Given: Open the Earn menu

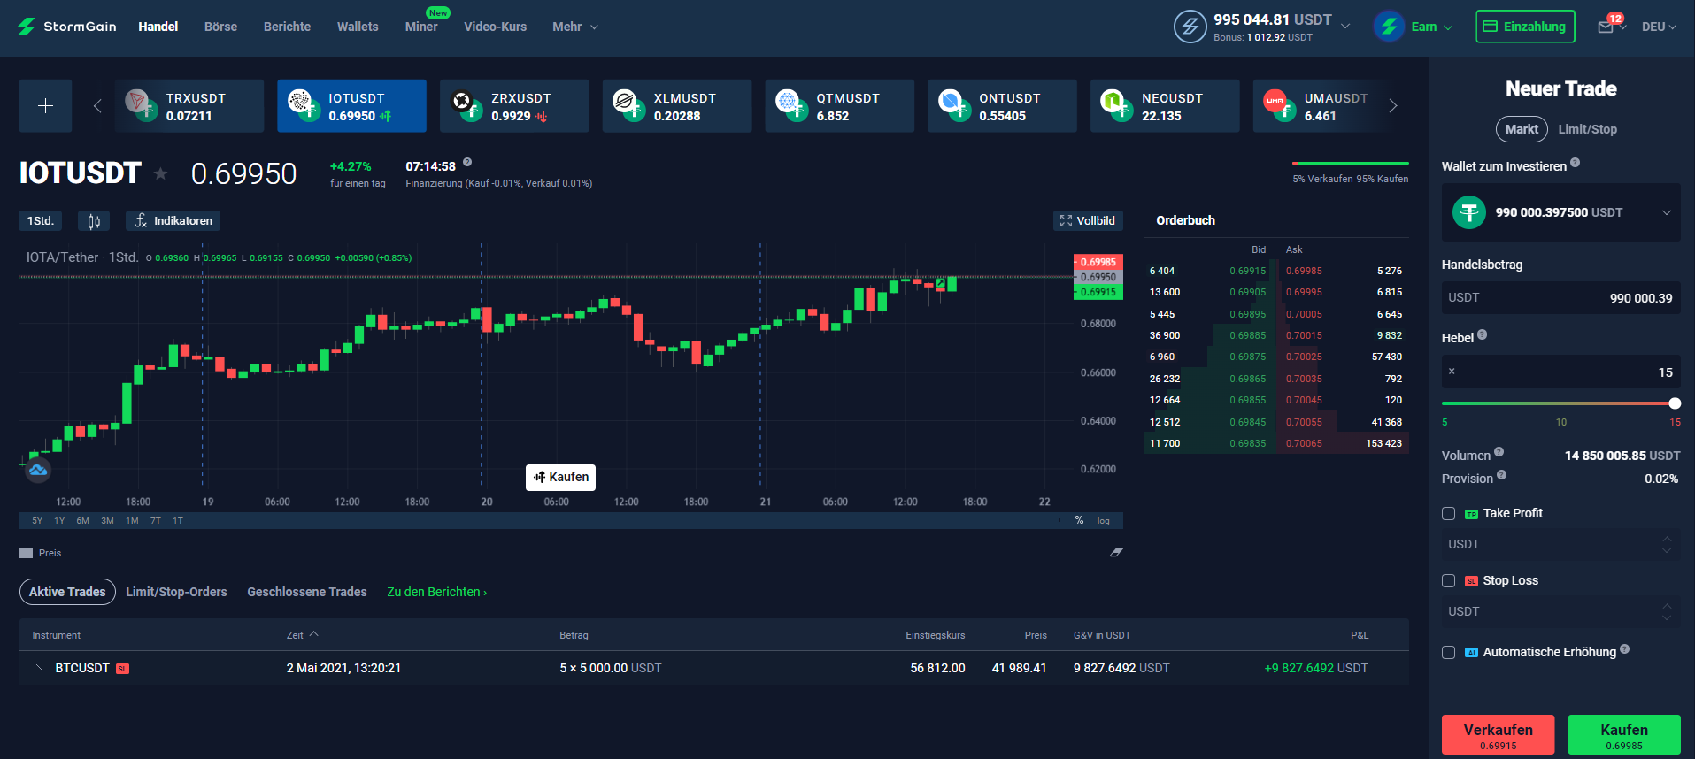Looking at the screenshot, I should tap(1414, 27).
